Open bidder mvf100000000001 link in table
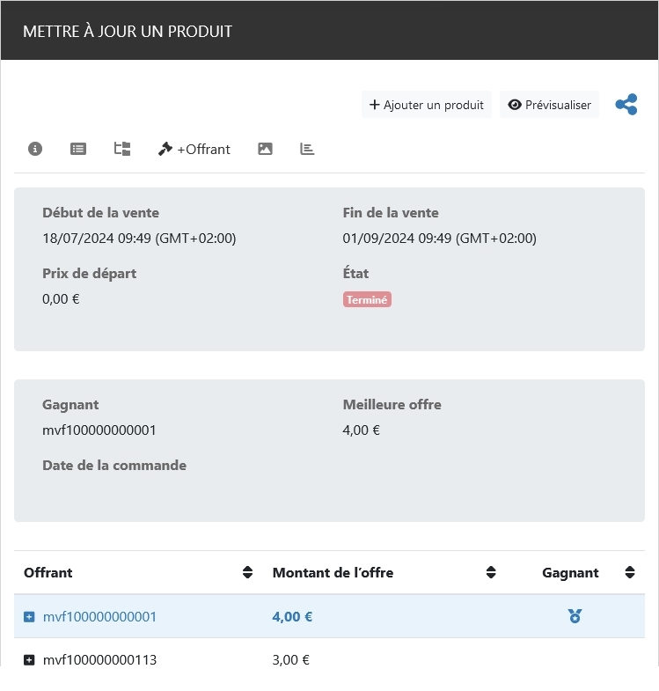This screenshot has width=659, height=691. 99,617
